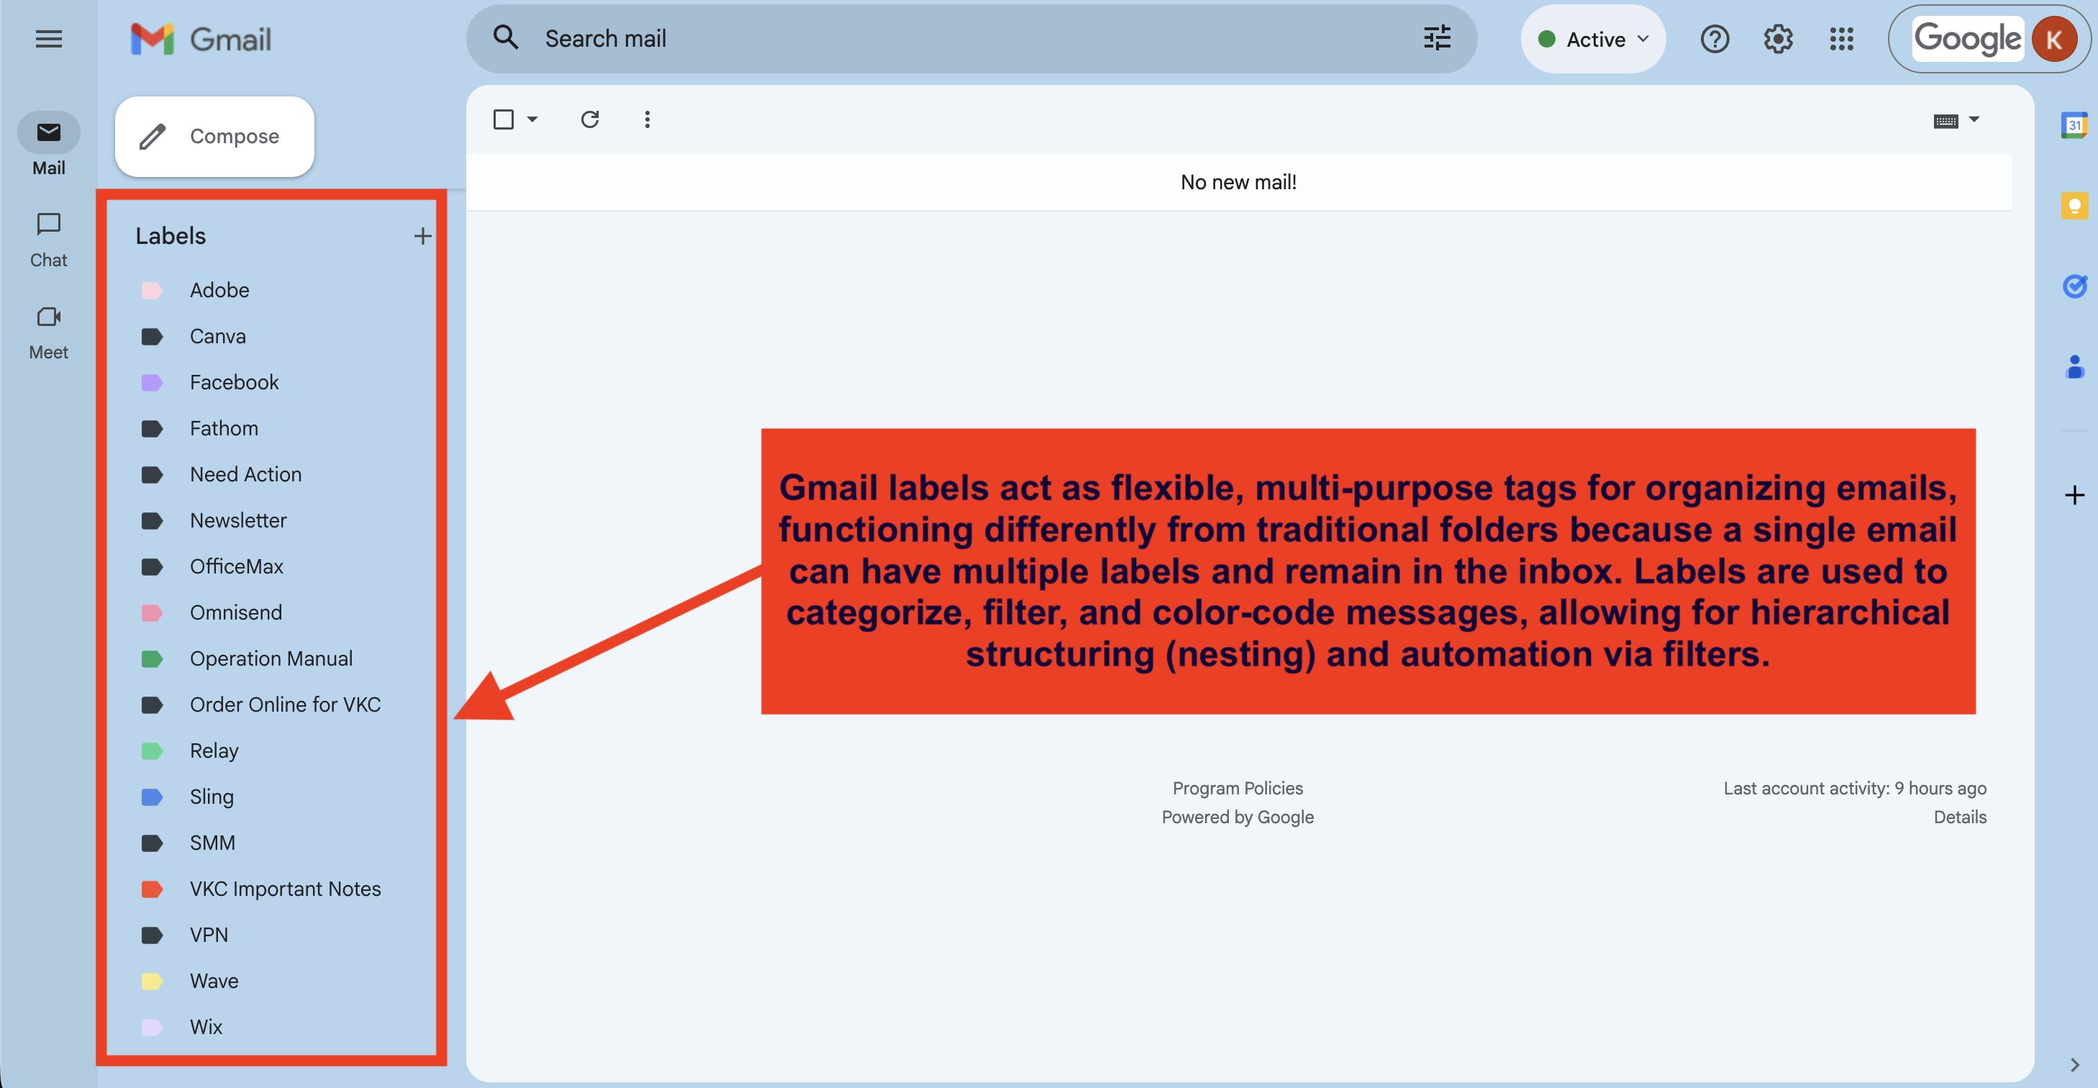Click the Gmail logo
2098x1088 pixels.
click(x=200, y=38)
